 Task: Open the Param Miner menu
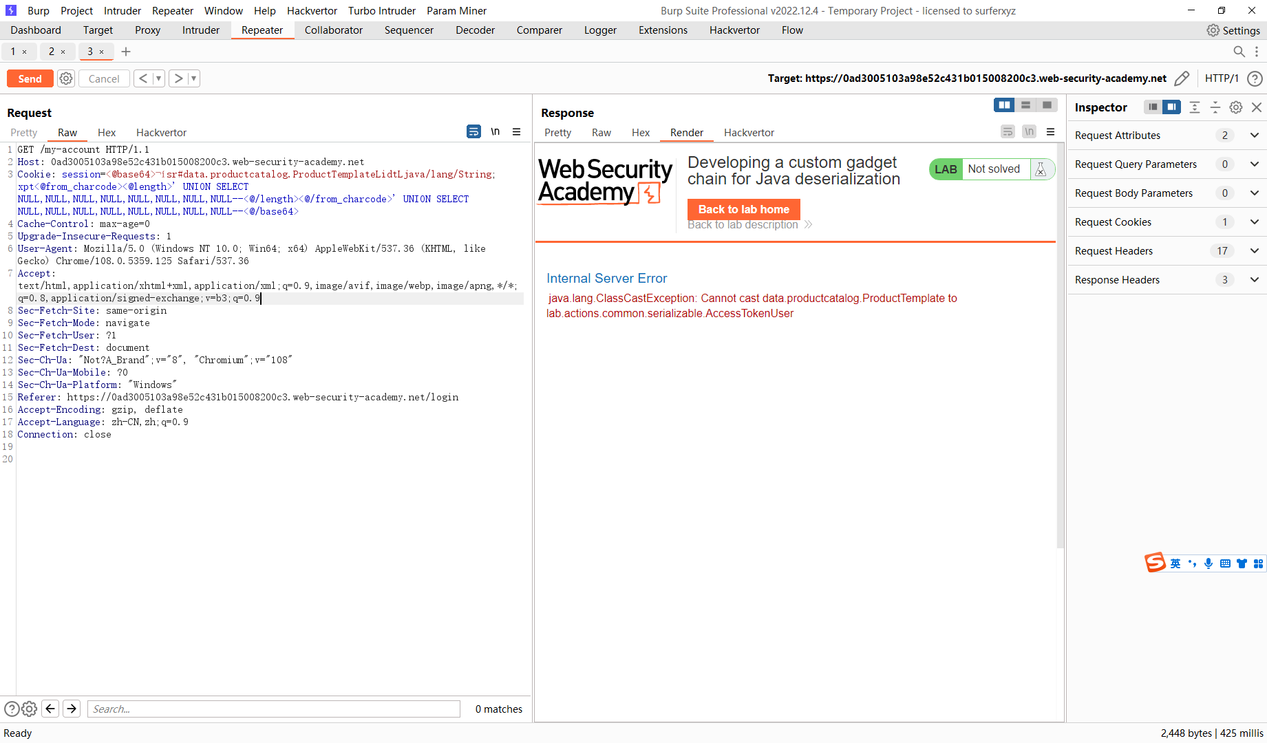tap(456, 11)
